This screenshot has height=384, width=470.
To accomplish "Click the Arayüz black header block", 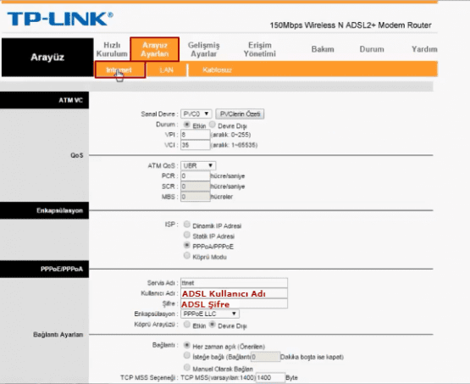I will (47, 57).
